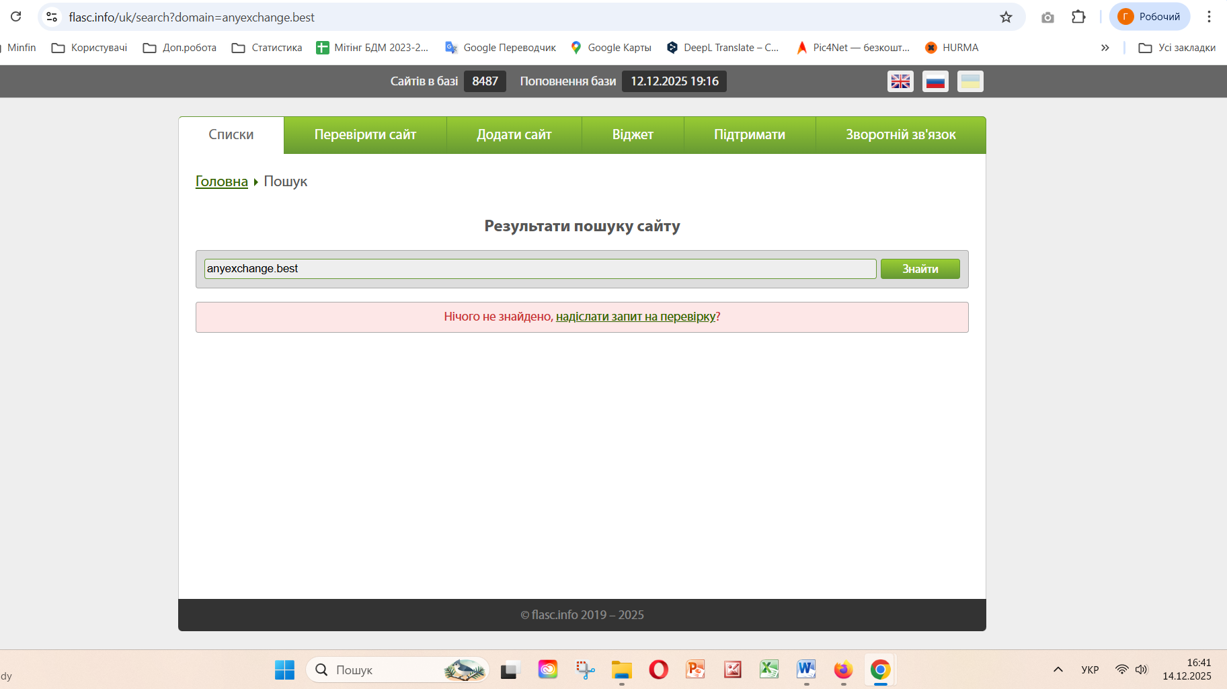The width and height of the screenshot is (1227, 689).
Task: Open the Підтримати tab
Action: 750,135
